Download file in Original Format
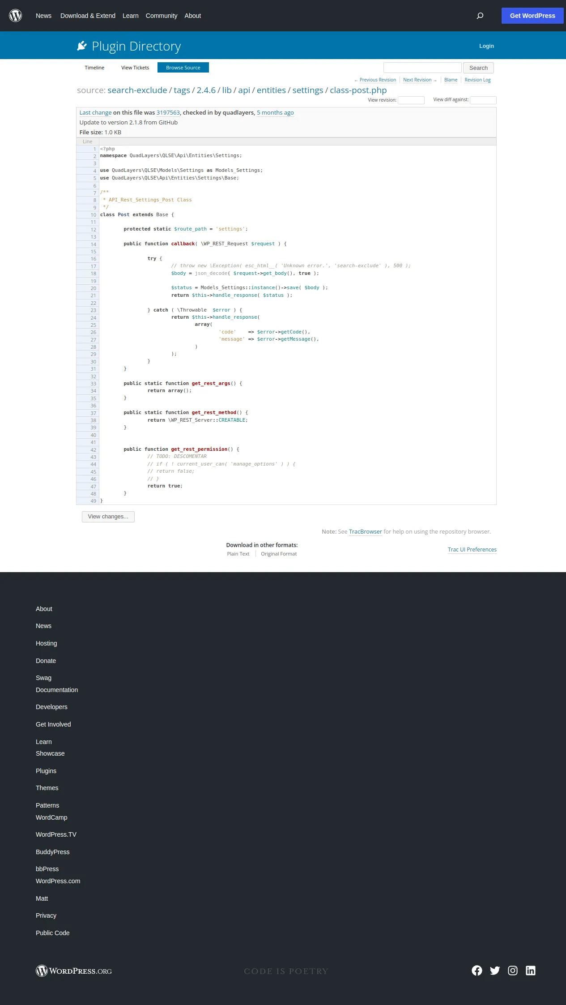This screenshot has width=566, height=1005. (279, 554)
